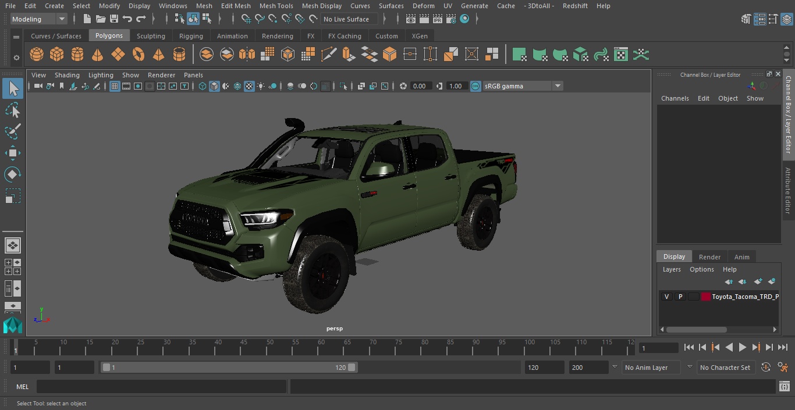795x410 pixels.
Task: Open the Mesh Tools menu
Action: [x=276, y=6]
